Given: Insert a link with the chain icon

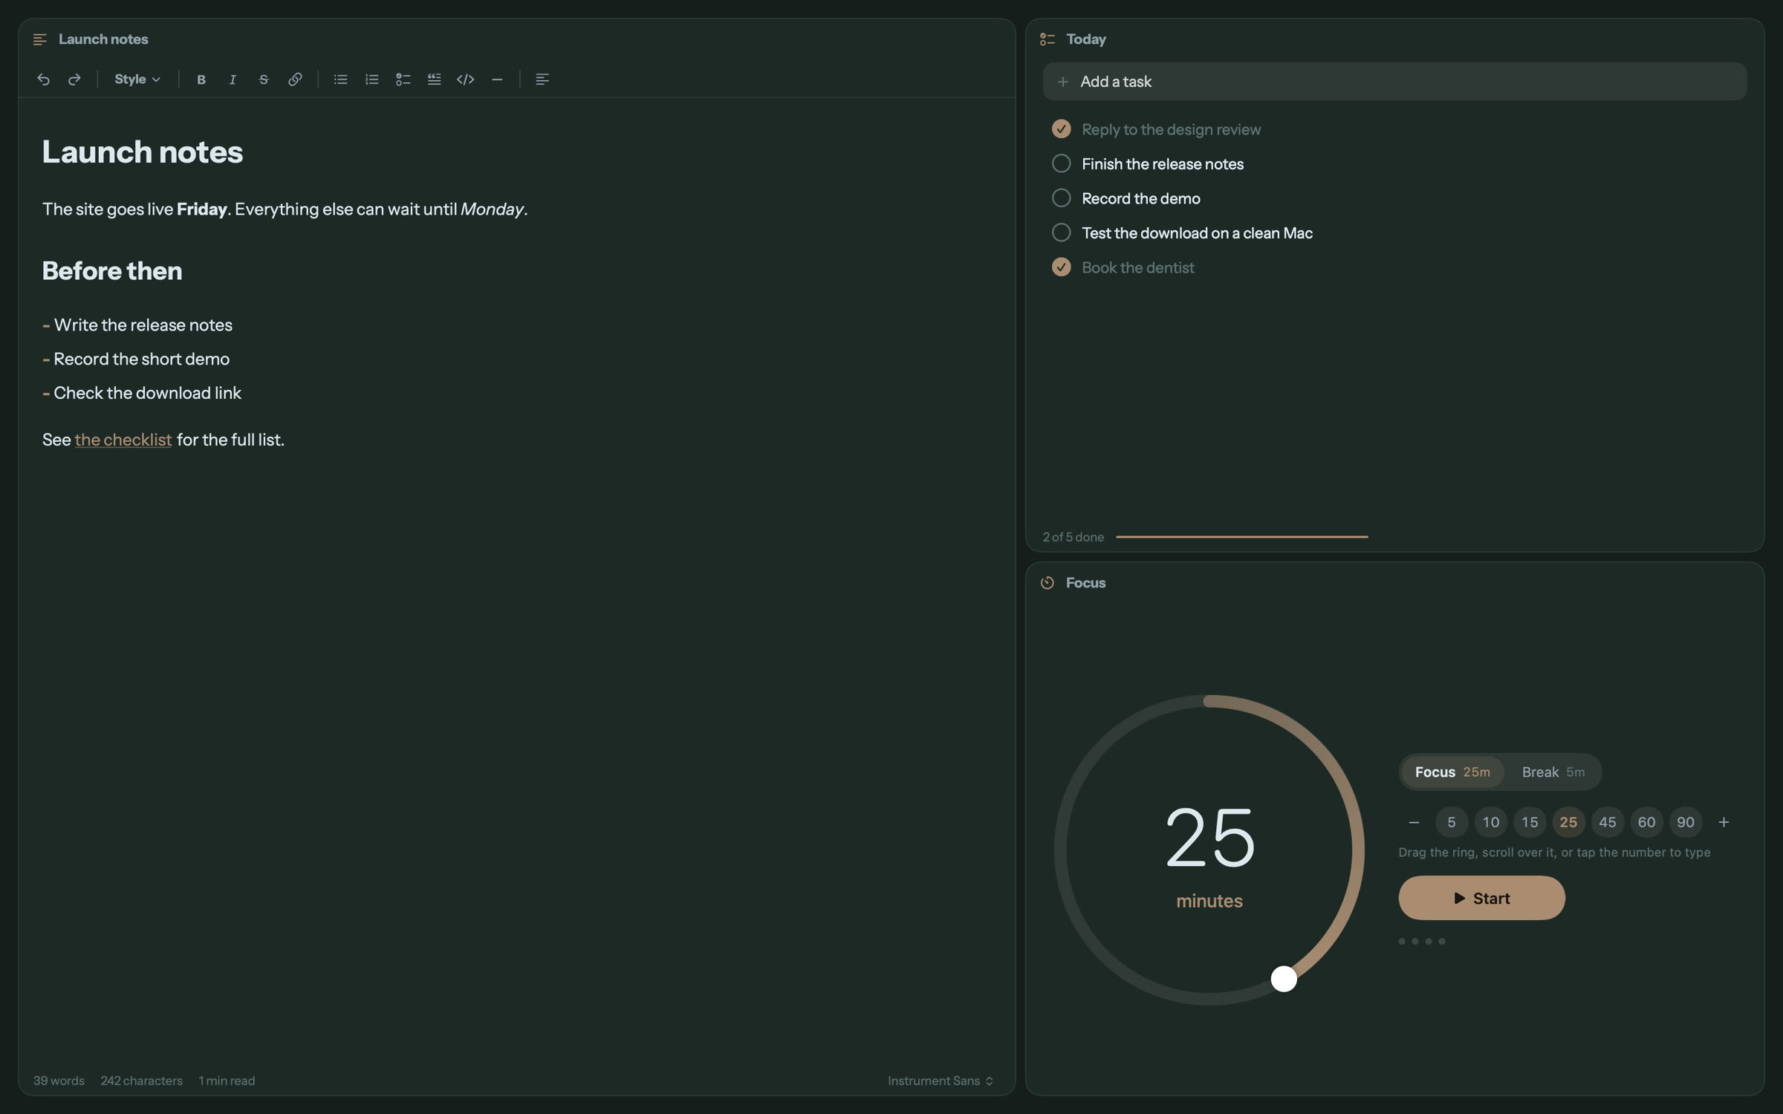Looking at the screenshot, I should coord(295,79).
